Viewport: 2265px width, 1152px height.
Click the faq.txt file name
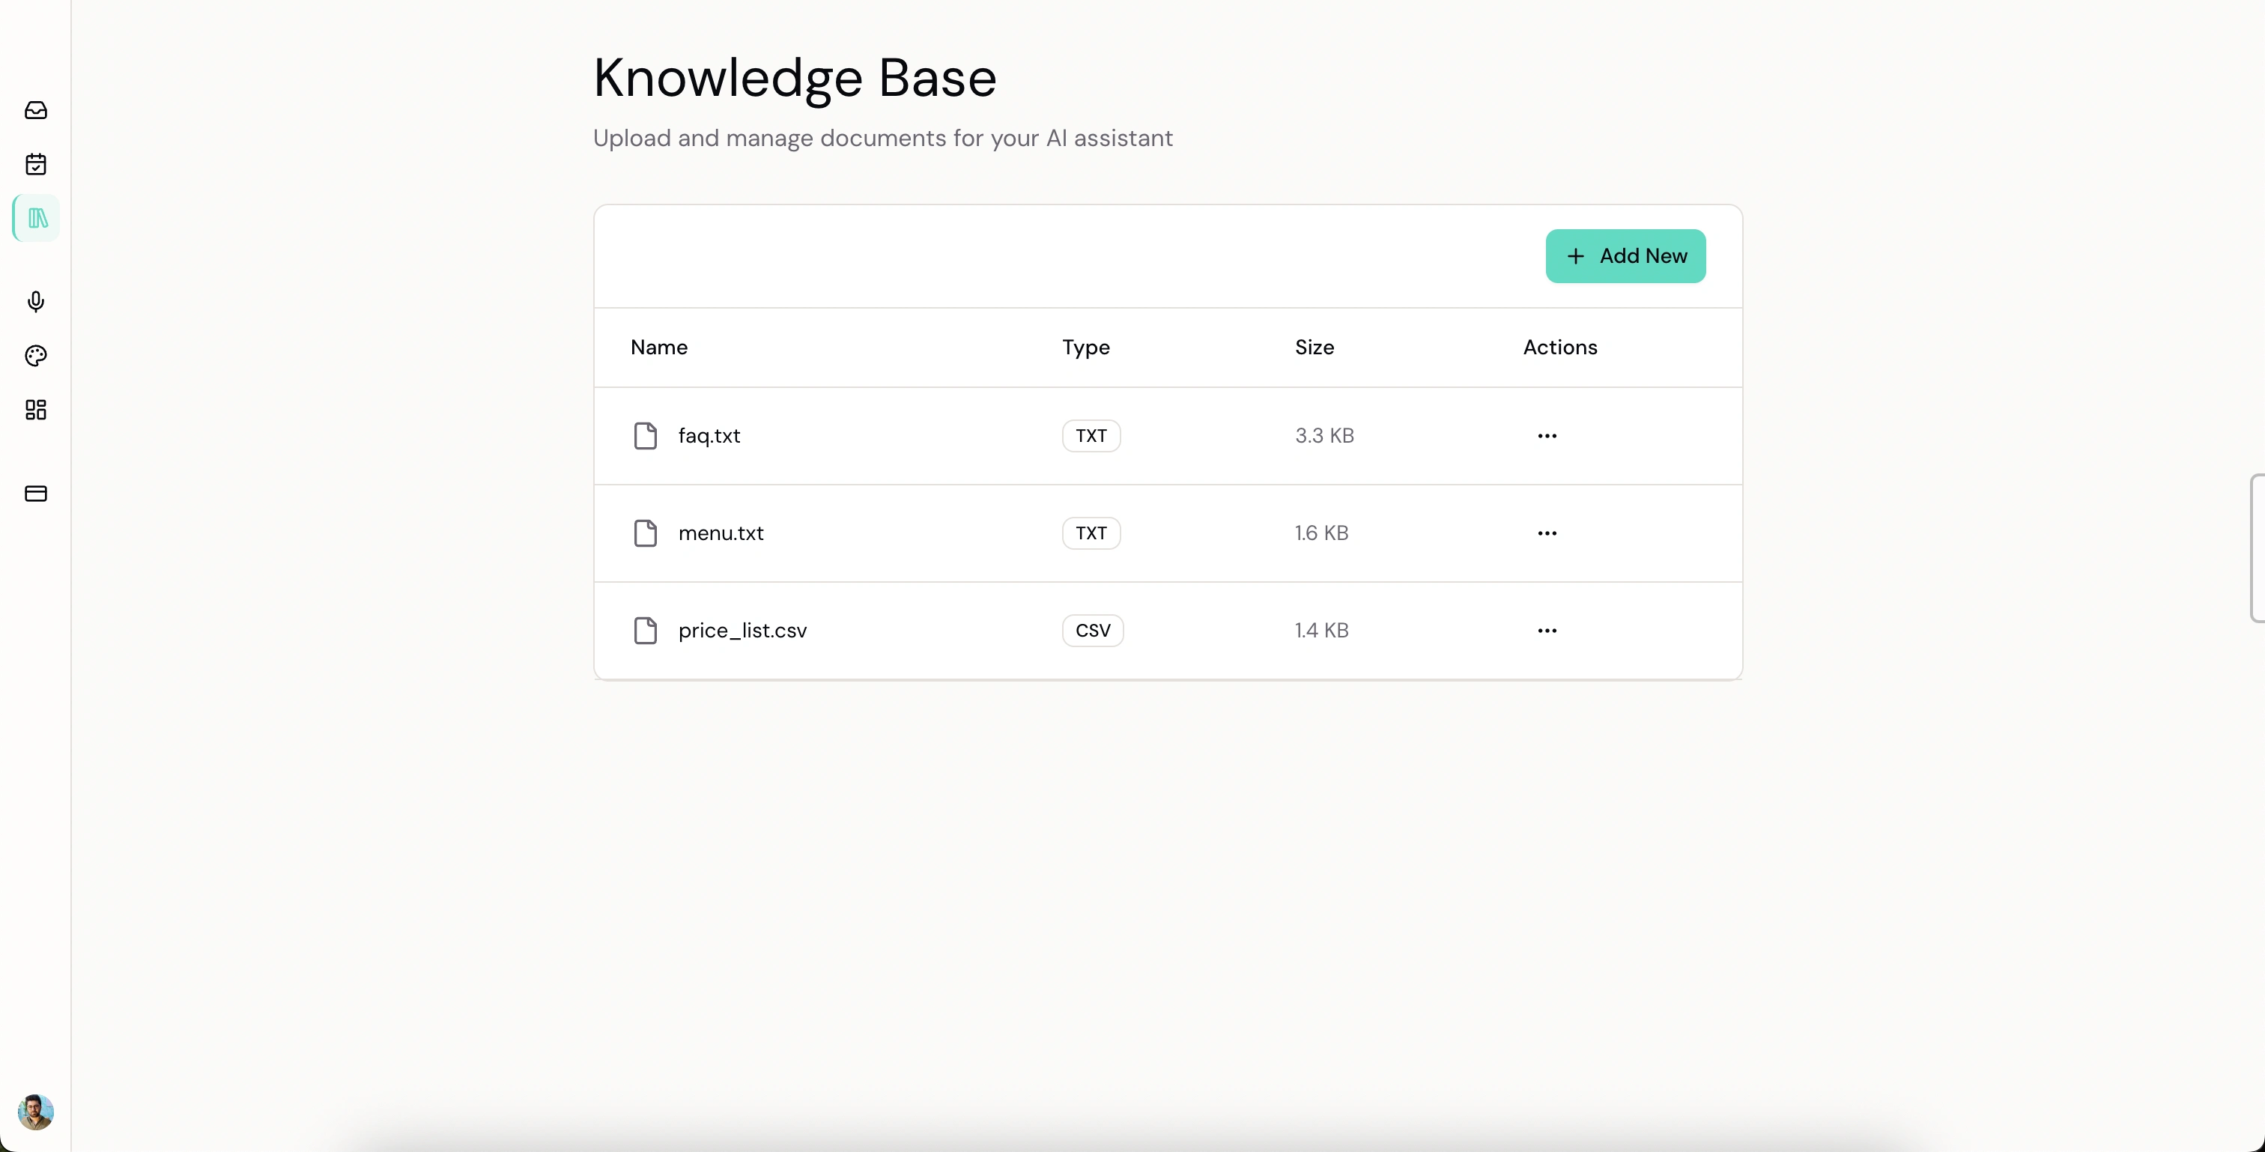point(709,436)
